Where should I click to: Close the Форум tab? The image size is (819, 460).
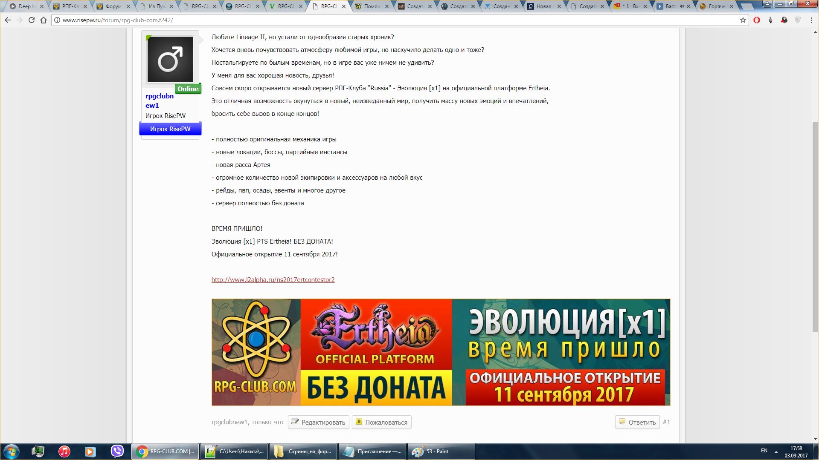coord(128,6)
